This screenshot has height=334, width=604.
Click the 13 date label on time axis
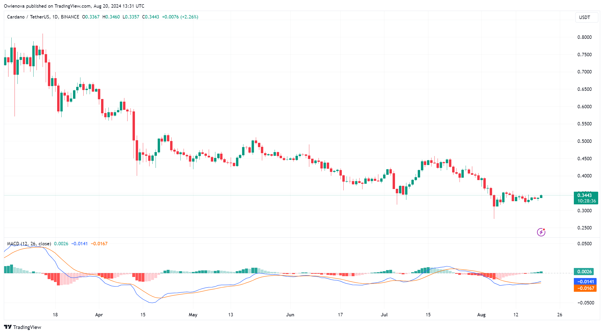[x=231, y=315]
